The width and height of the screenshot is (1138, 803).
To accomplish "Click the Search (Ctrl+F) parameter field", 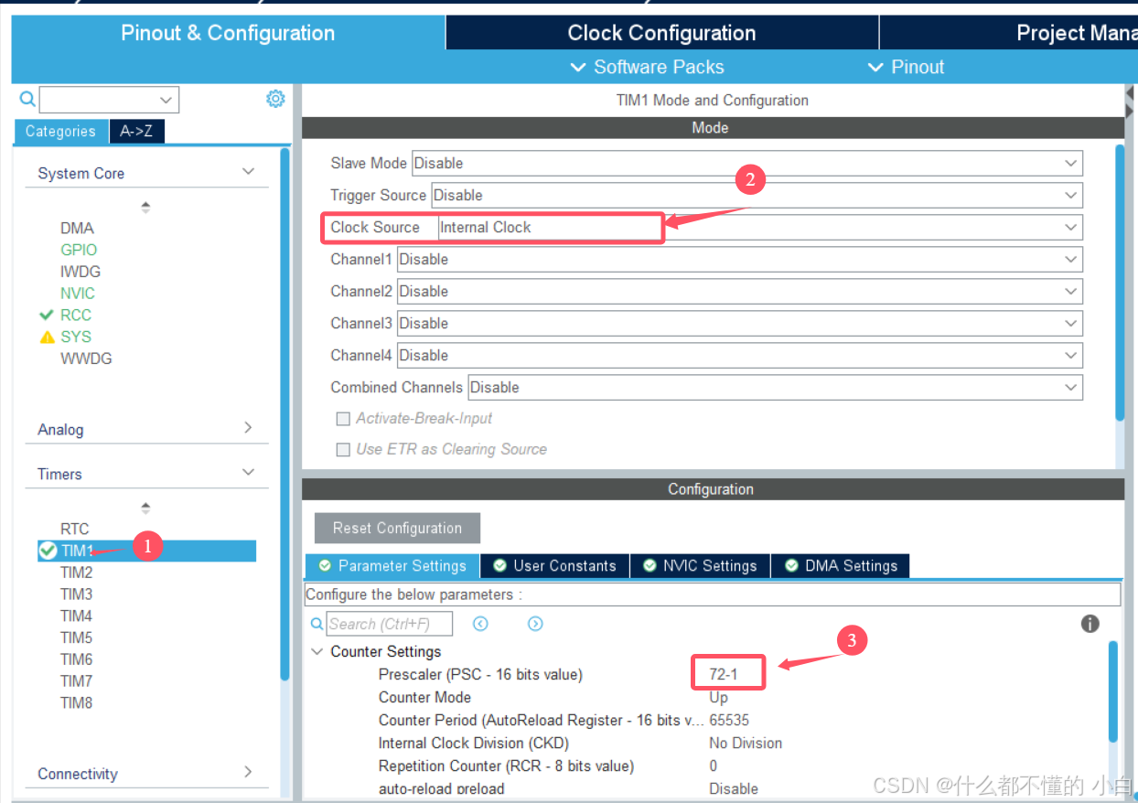I will coord(390,624).
